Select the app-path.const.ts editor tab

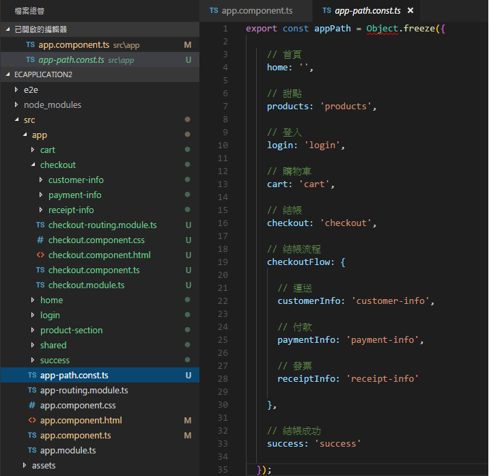(367, 11)
